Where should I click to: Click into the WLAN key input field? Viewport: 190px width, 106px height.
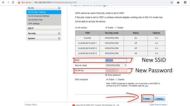coord(116,71)
